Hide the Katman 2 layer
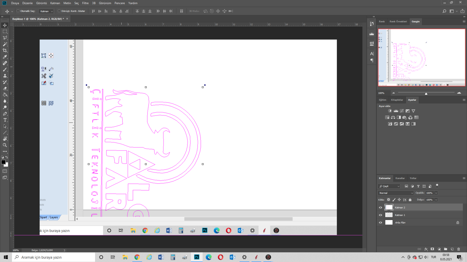The width and height of the screenshot is (467, 262). pos(380,207)
